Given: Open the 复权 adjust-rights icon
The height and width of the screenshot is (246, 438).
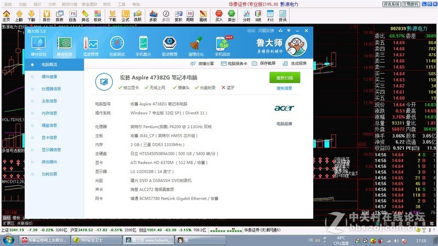Looking at the screenshot, I should point(178,16).
